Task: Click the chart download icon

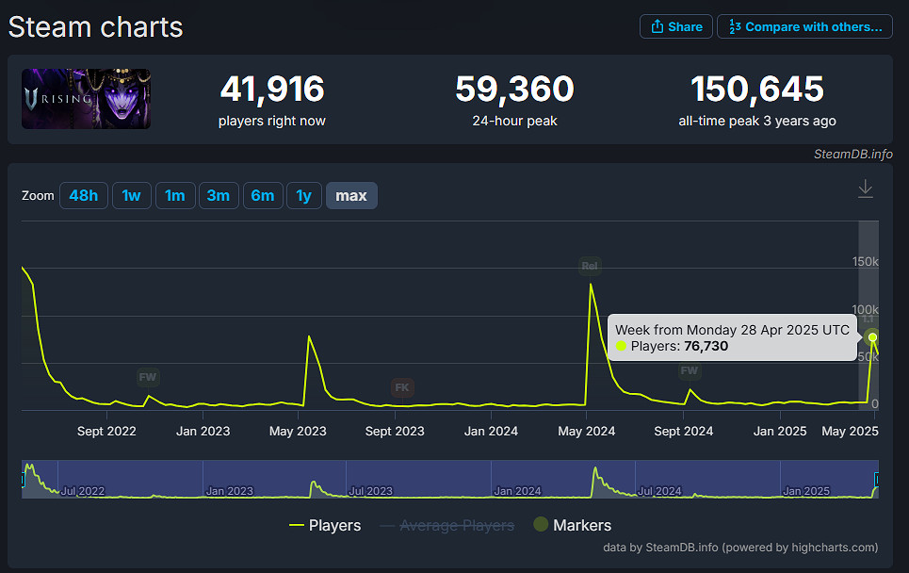Action: pos(866,189)
